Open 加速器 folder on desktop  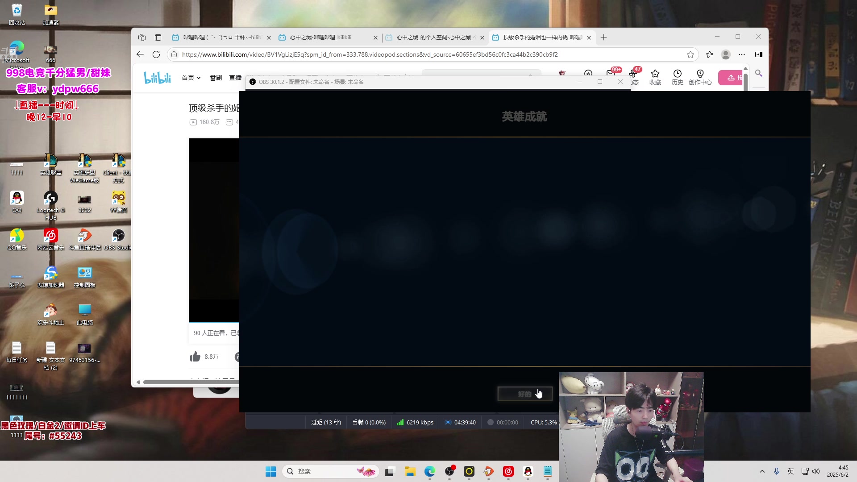pyautogui.click(x=51, y=14)
